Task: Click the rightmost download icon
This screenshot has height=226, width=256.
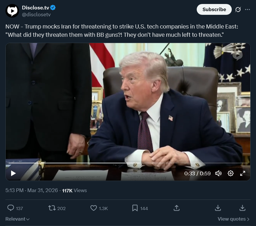Action: pos(242,208)
